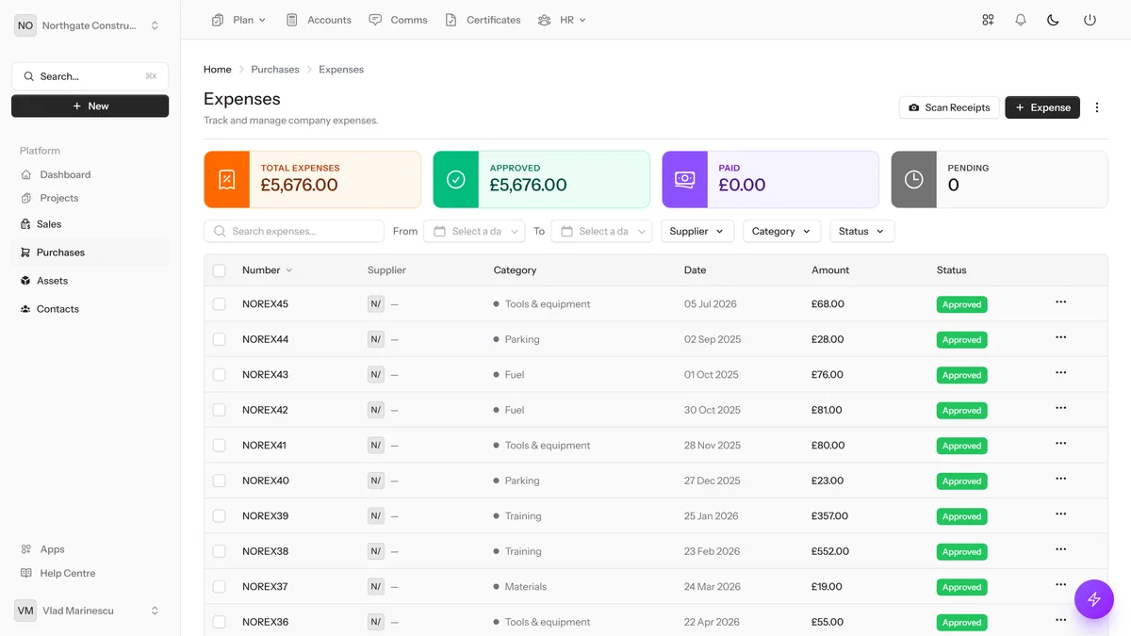Screen dimensions: 1131x636
Task: Click the calendar icon in From date field
Action: 439,231
